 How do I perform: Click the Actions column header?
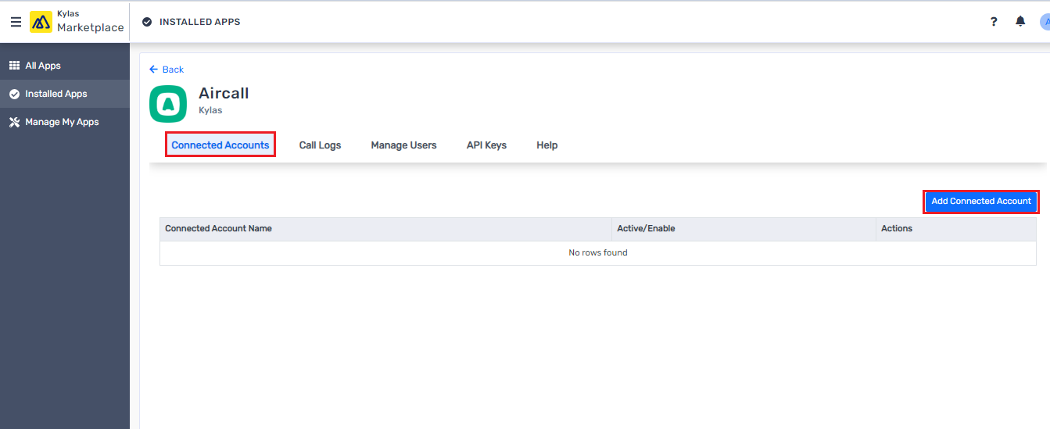pos(956,229)
